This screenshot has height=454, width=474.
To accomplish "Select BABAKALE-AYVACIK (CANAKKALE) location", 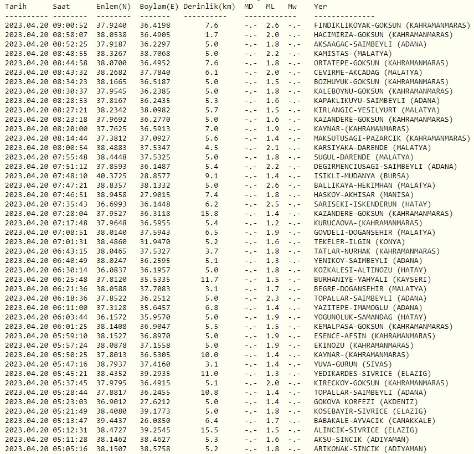I will point(374,420).
